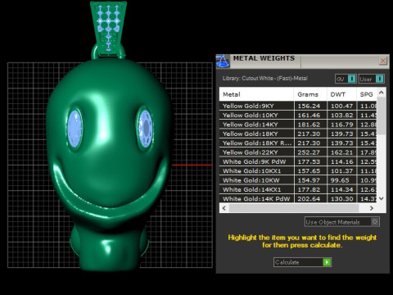393x295 pixels.
Task: Click the right horizontal scroll arrow
Action: pos(372,208)
